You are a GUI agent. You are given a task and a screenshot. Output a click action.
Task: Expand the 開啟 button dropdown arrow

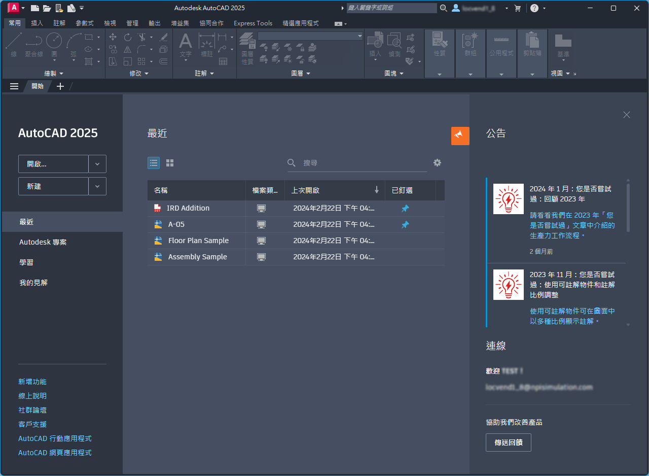click(x=97, y=164)
